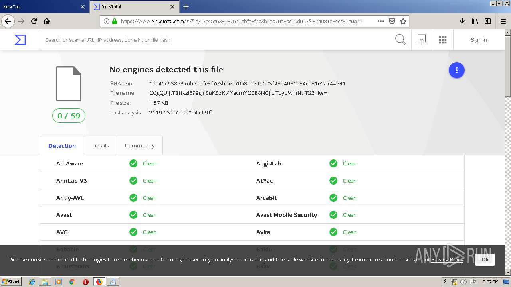This screenshot has width=511, height=287.
Task: Open a new browser tab with plus button
Action: coord(186,6)
